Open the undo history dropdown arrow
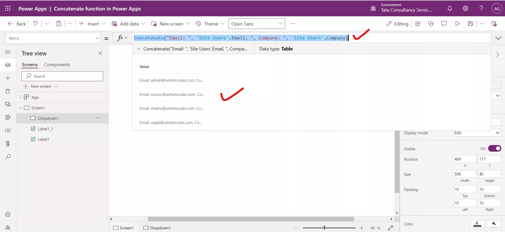 tap(47, 24)
